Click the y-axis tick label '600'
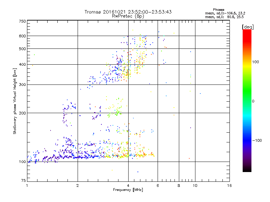Viewport: 270px width, 202px height. click(x=22, y=36)
